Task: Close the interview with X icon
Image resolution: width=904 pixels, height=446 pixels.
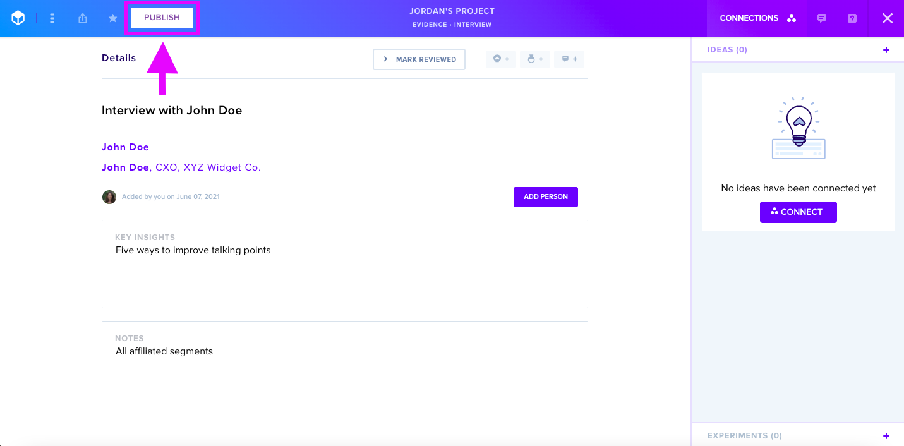Action: 888,18
